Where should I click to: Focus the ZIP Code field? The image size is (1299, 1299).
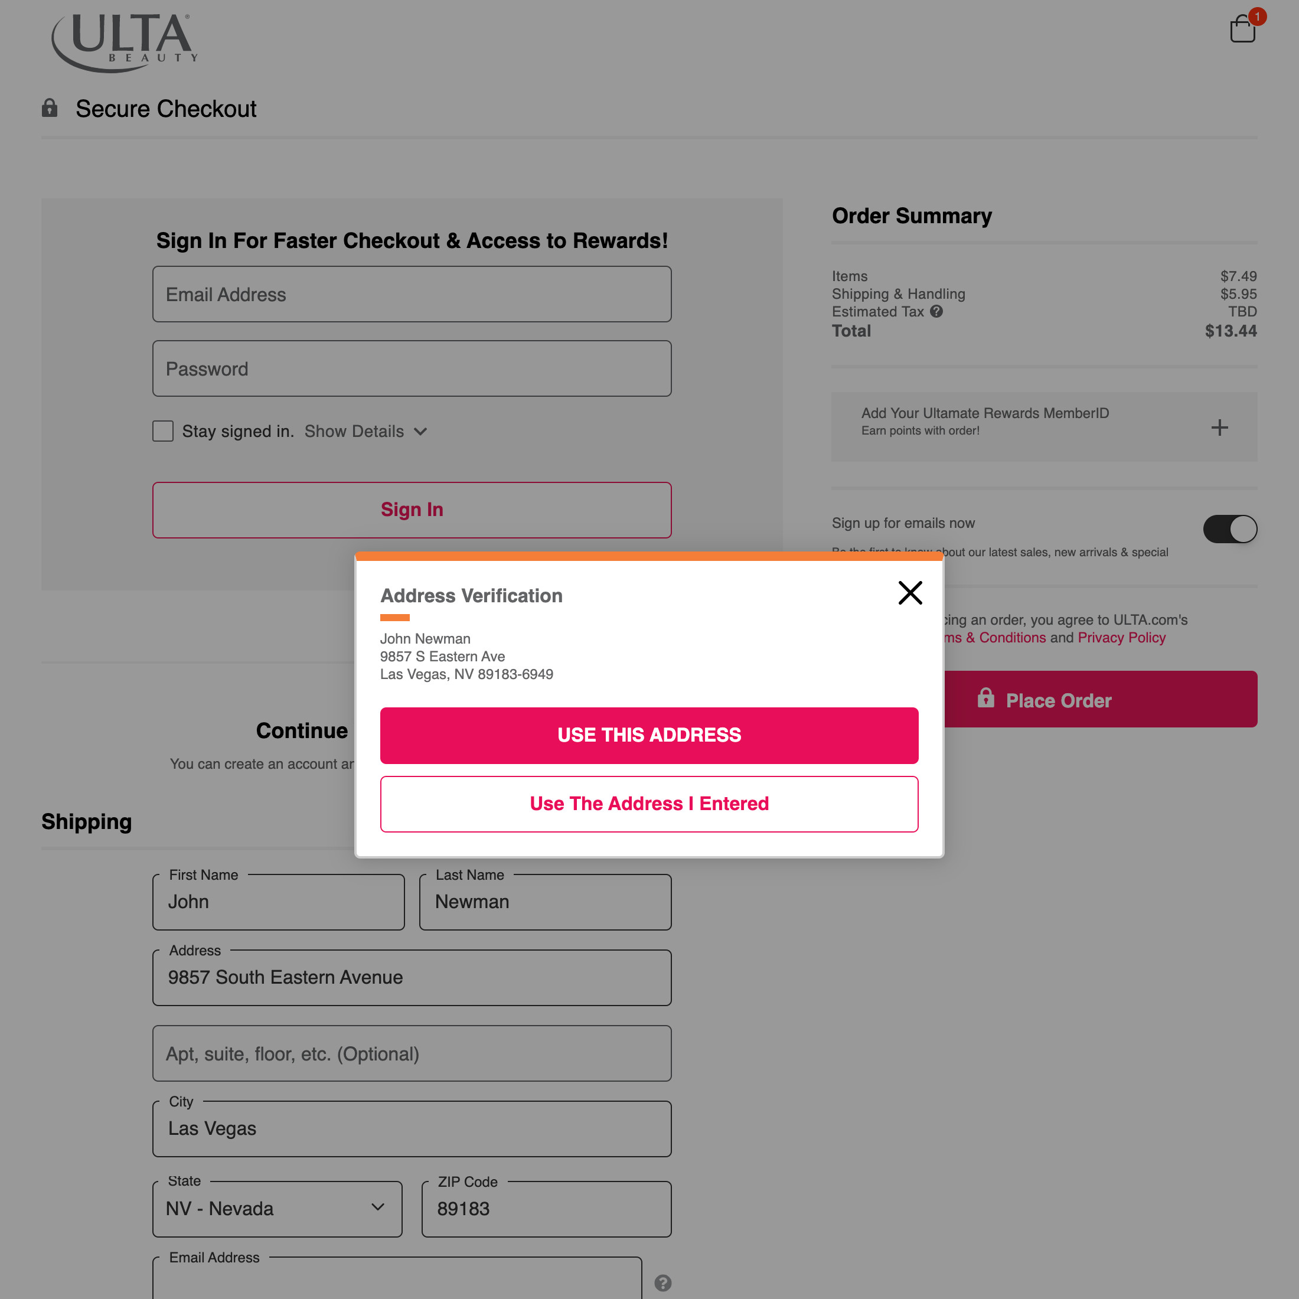545,1209
